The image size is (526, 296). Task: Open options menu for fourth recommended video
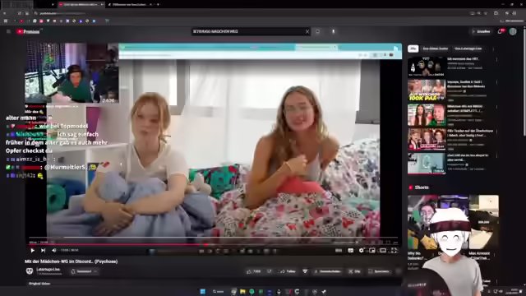click(x=496, y=132)
